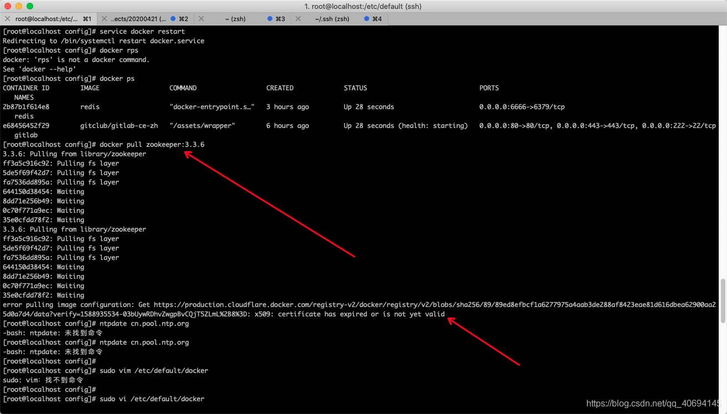Click the yellow minimize traffic light button
This screenshot has width=727, height=414.
[19, 6]
